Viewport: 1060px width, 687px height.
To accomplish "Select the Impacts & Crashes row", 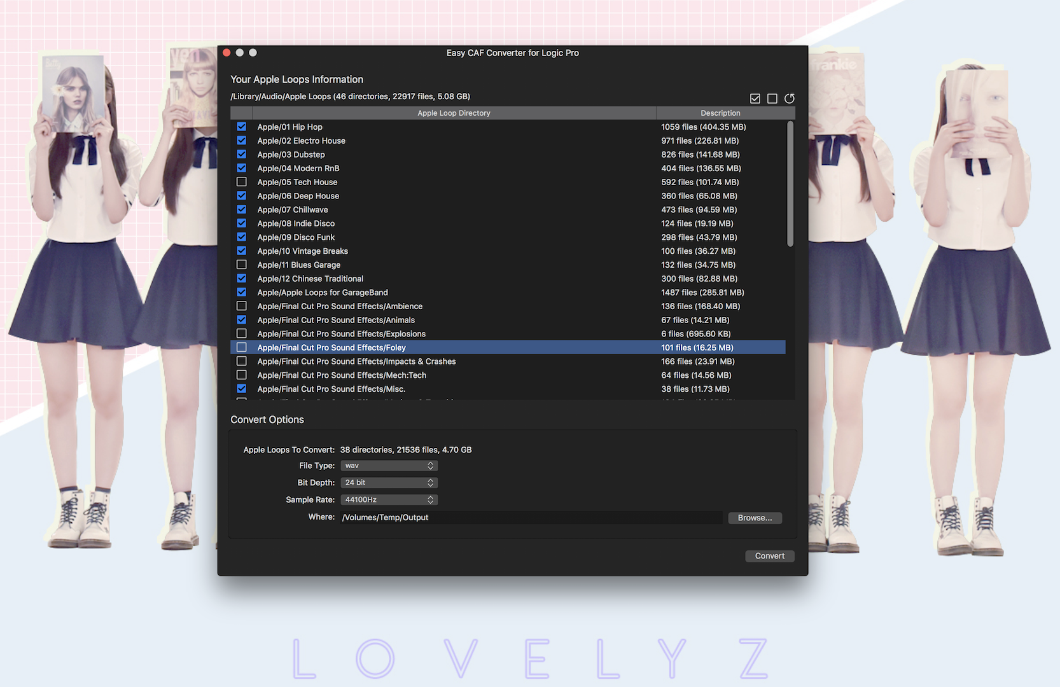I will [x=445, y=361].
